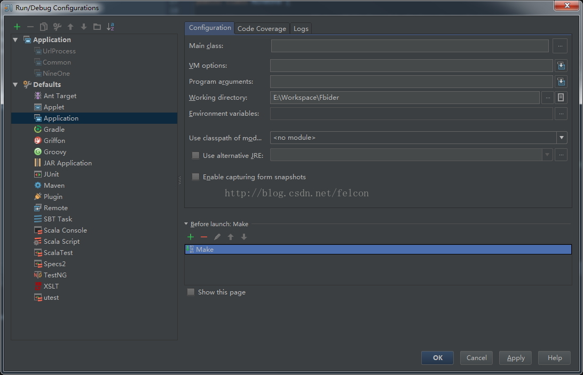583x375 pixels.
Task: Close the Run/Debug Configurations dialog
Action: [x=566, y=5]
